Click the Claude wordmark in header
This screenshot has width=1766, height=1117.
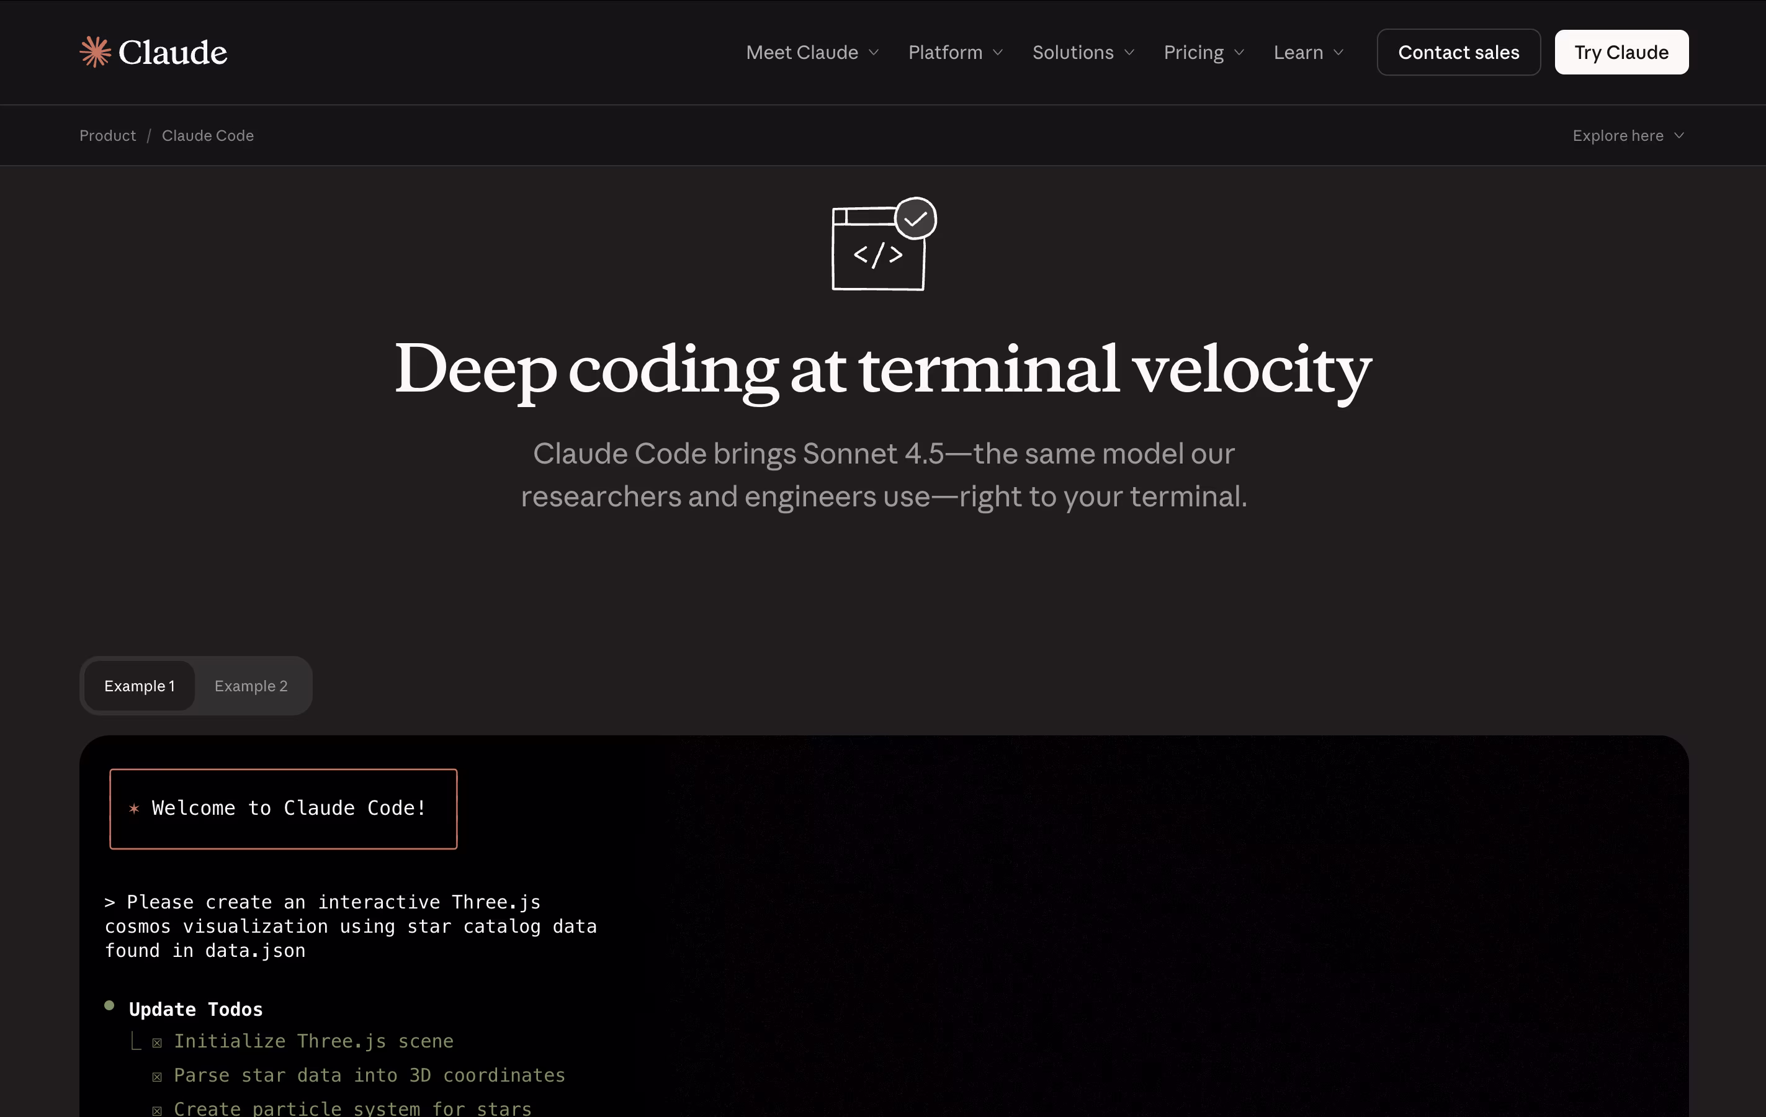click(x=173, y=52)
